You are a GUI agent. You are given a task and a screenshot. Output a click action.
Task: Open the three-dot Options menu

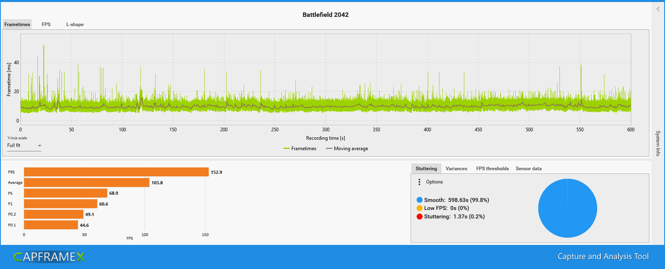pyautogui.click(x=419, y=182)
